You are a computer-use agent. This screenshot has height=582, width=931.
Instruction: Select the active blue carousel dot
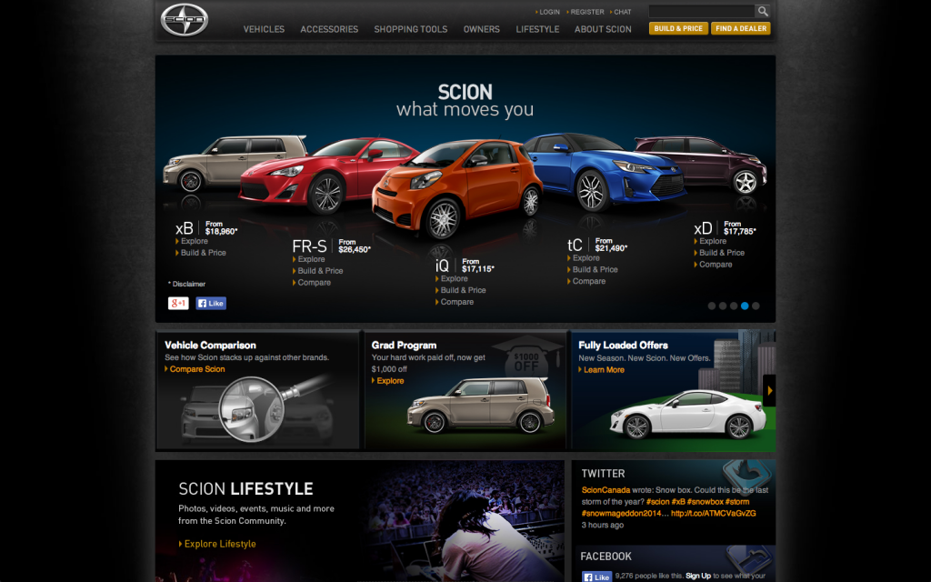click(x=745, y=306)
